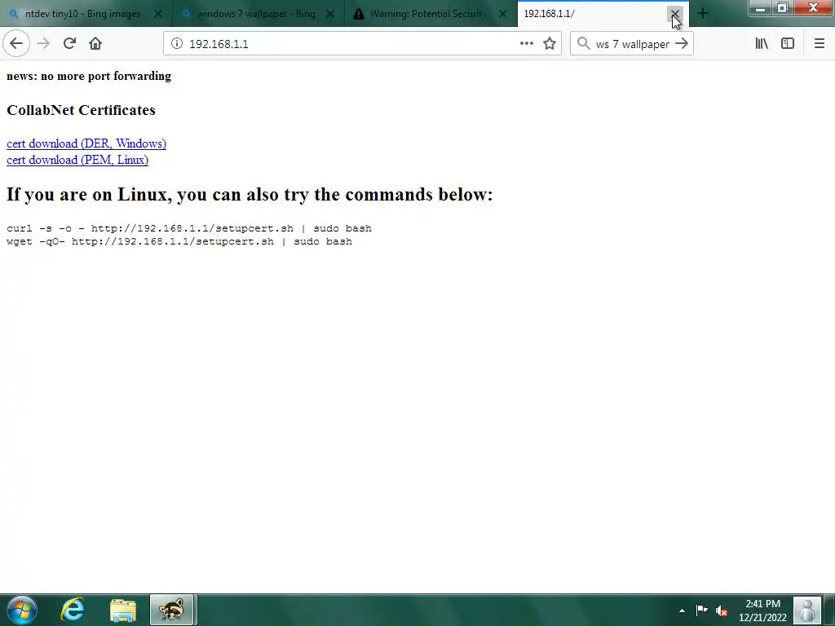Viewport: 835px width, 626px height.
Task: Click the forward navigation arrow
Action: [x=43, y=44]
